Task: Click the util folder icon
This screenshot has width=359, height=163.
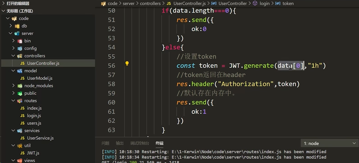Action: coord(20,145)
